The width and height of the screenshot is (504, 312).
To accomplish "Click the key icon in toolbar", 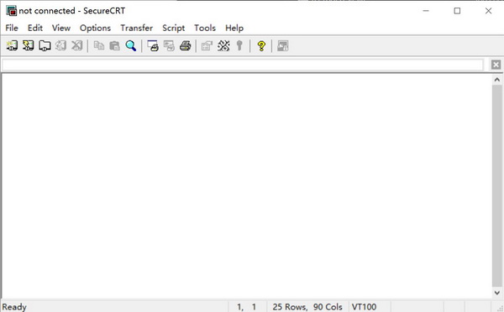I will point(239,46).
